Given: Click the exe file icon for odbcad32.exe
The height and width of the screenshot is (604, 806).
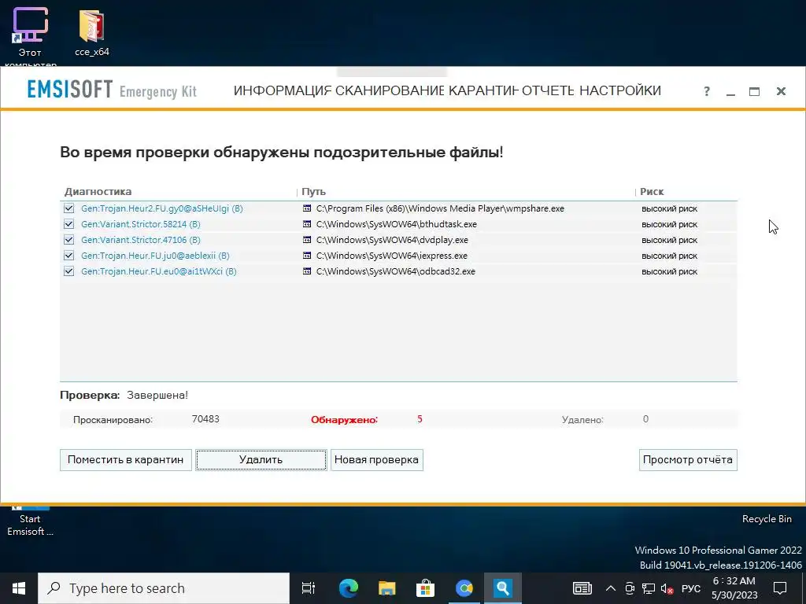Looking at the screenshot, I should pos(307,271).
